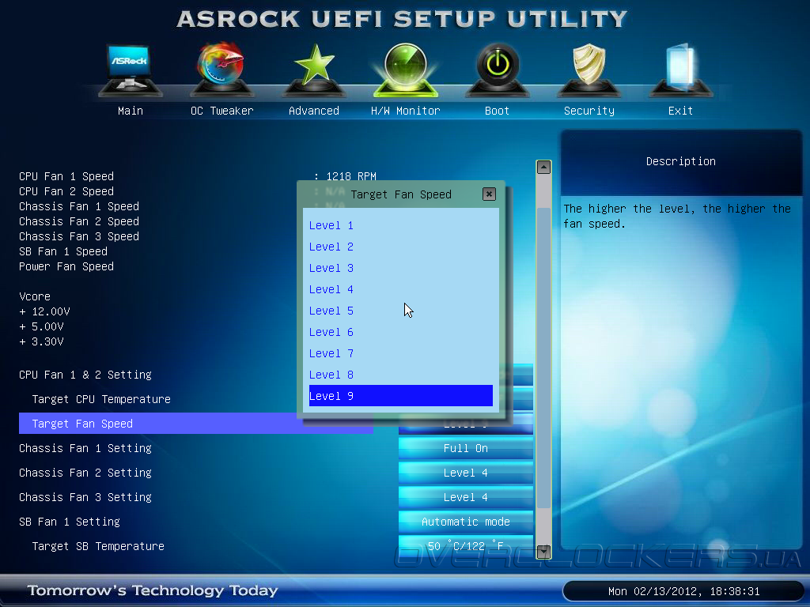Image resolution: width=810 pixels, height=607 pixels.
Task: Open Chassis Fan 3 Setting Level 4 dropdown
Action: pos(465,497)
